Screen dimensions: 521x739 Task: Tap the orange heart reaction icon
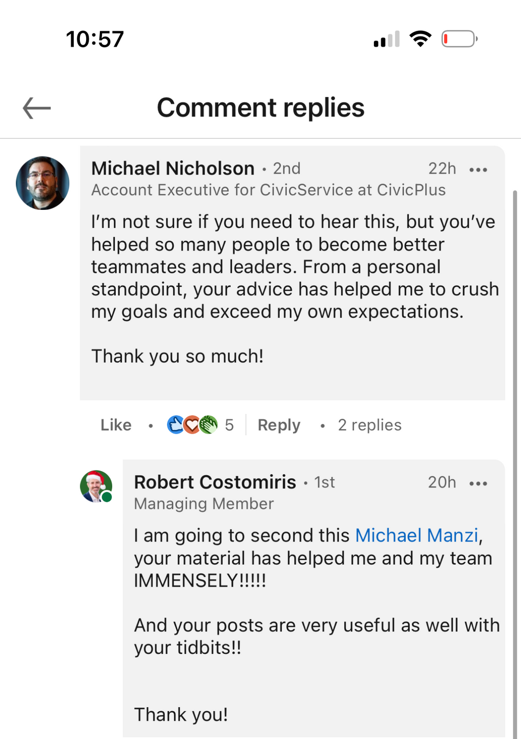click(x=192, y=425)
